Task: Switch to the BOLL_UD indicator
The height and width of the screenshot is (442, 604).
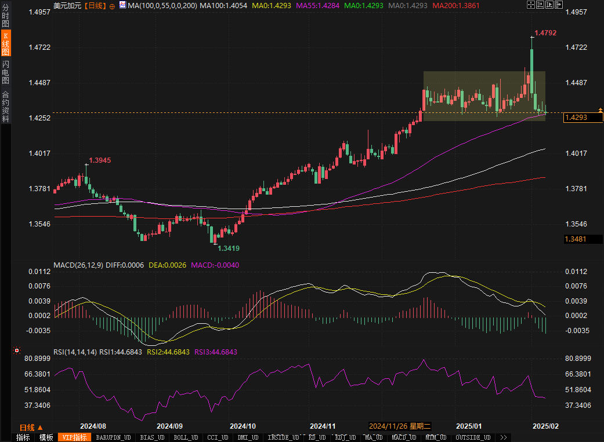Action: pos(186,437)
